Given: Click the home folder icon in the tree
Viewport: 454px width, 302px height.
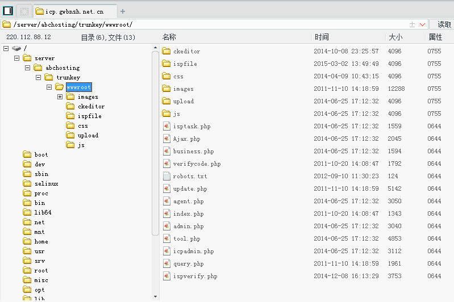Looking at the screenshot, I should [27, 241].
